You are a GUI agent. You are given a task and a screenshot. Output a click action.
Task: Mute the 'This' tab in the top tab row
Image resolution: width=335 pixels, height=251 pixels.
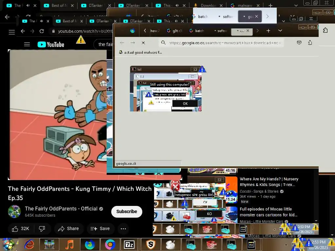[177, 6]
